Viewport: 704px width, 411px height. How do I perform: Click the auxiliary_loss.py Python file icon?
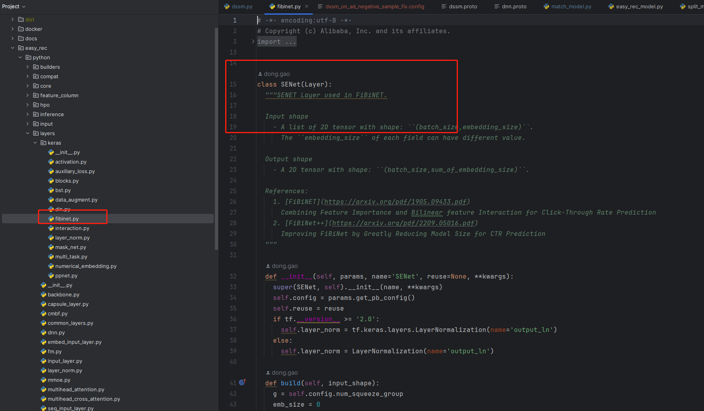point(51,171)
